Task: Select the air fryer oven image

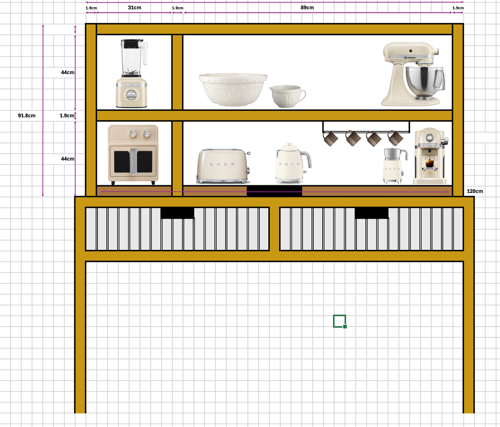Action: point(134,154)
